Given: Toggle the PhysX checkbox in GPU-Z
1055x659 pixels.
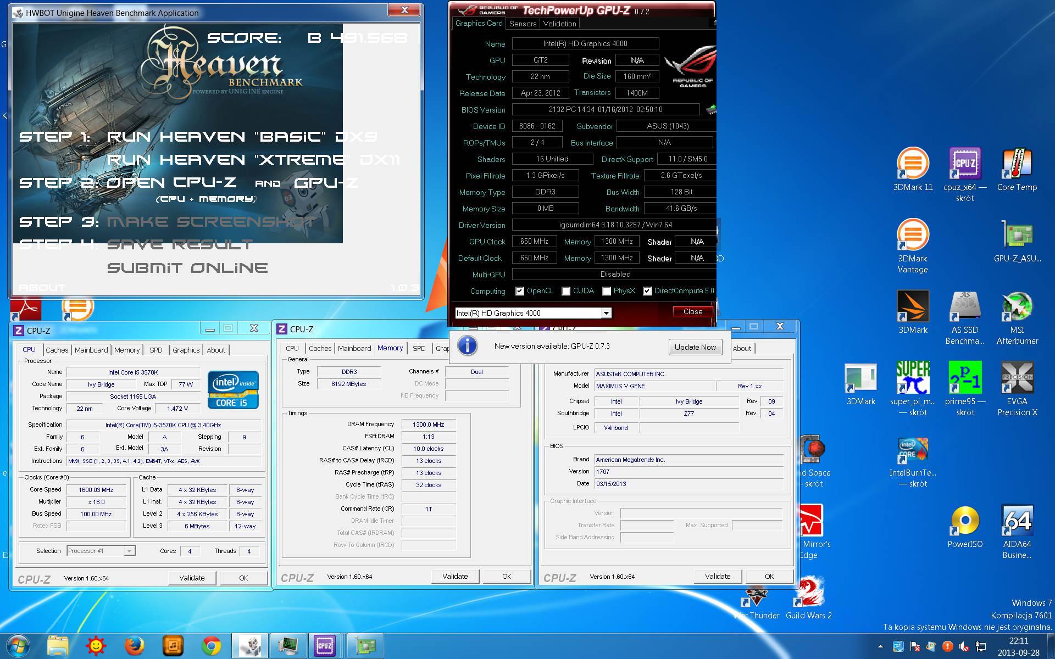Looking at the screenshot, I should (607, 291).
